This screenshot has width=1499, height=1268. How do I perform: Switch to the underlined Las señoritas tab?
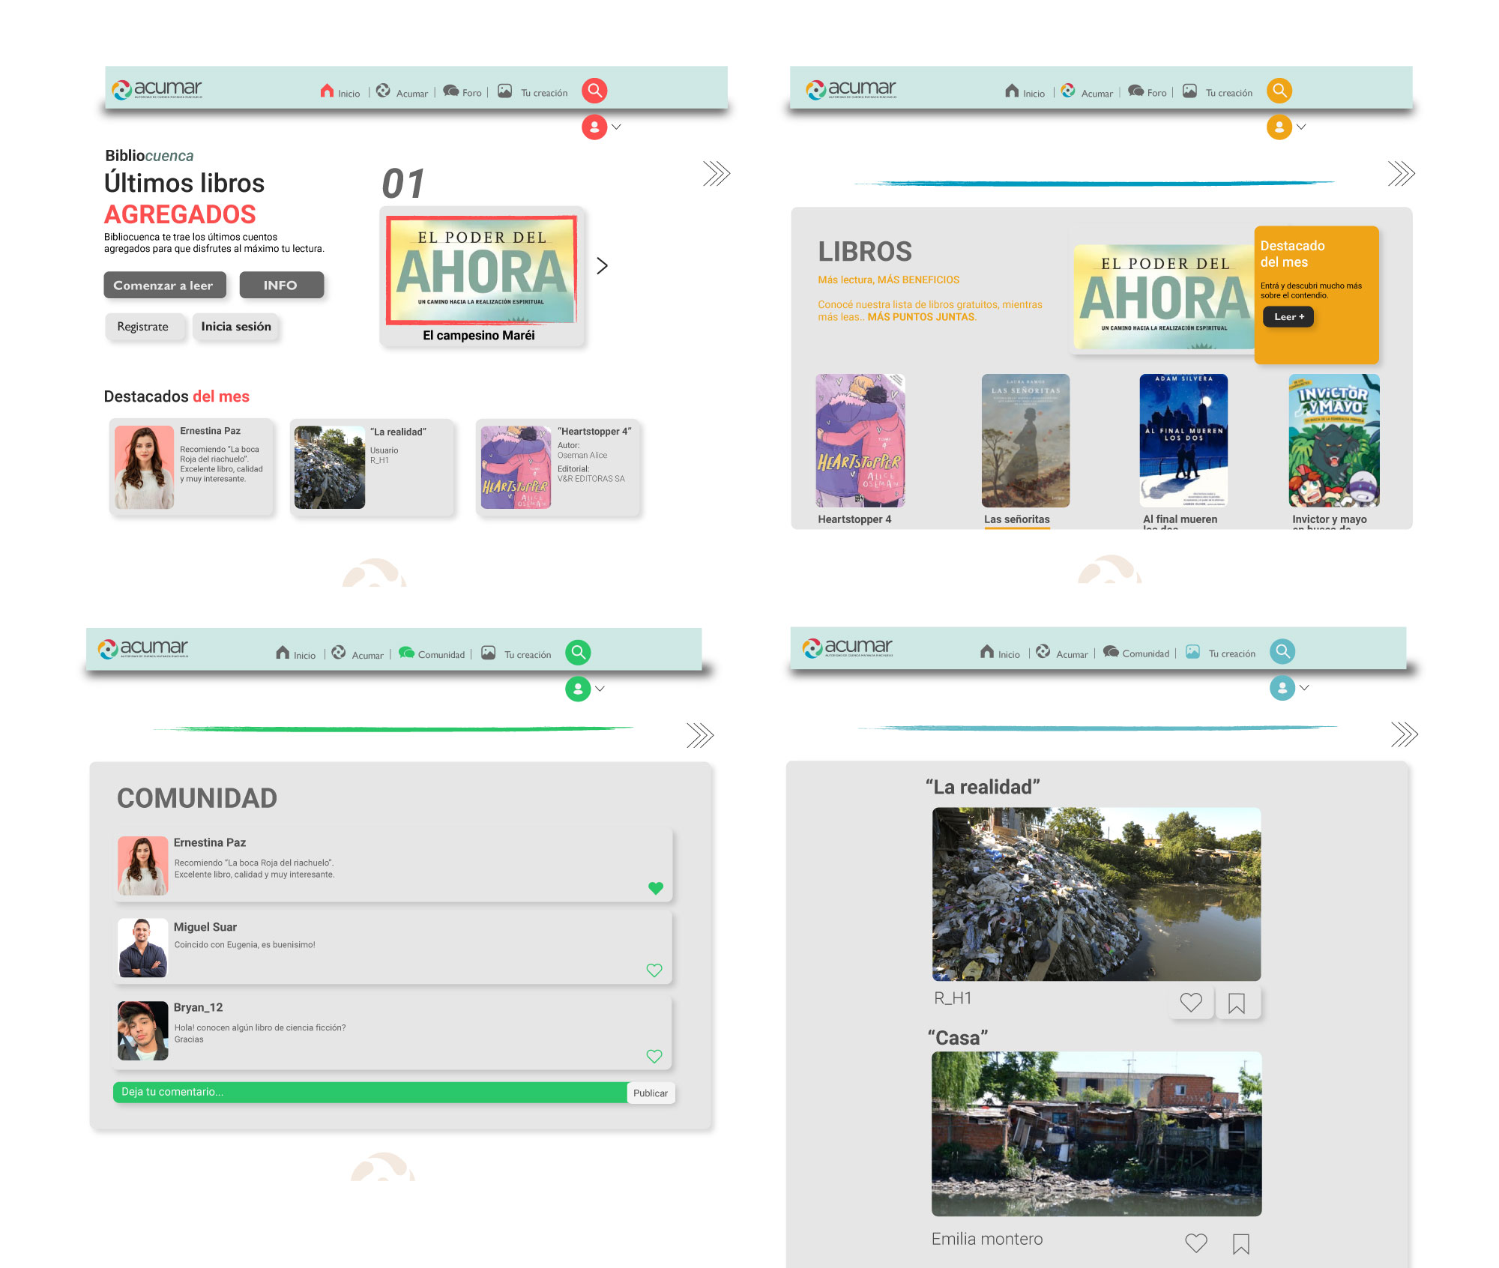pyautogui.click(x=1017, y=519)
